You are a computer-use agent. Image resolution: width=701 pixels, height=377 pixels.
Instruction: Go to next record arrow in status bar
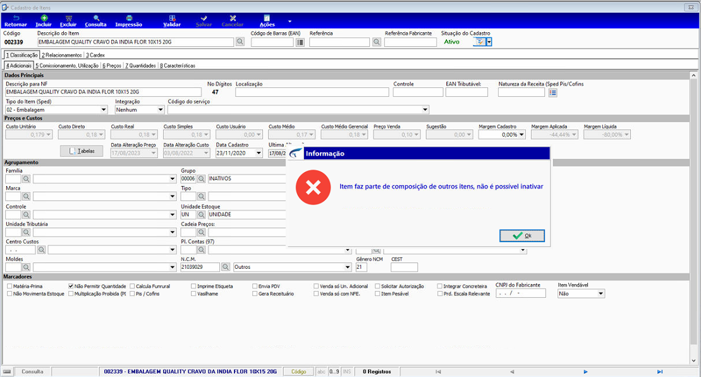586,372
